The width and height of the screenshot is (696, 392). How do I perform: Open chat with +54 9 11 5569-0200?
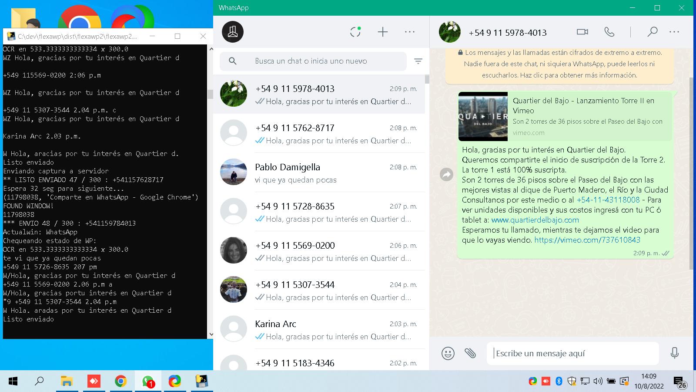pos(319,251)
